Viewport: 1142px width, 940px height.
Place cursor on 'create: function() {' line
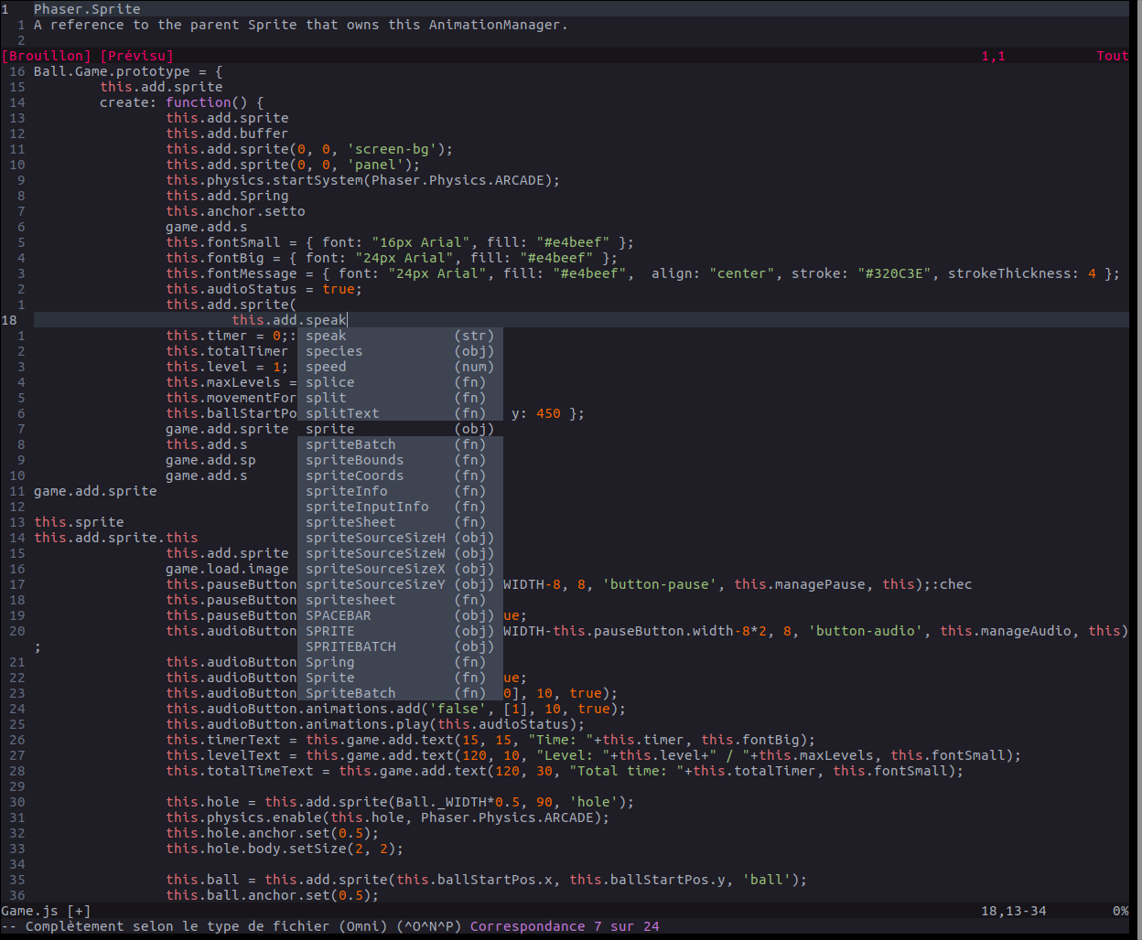click(182, 102)
